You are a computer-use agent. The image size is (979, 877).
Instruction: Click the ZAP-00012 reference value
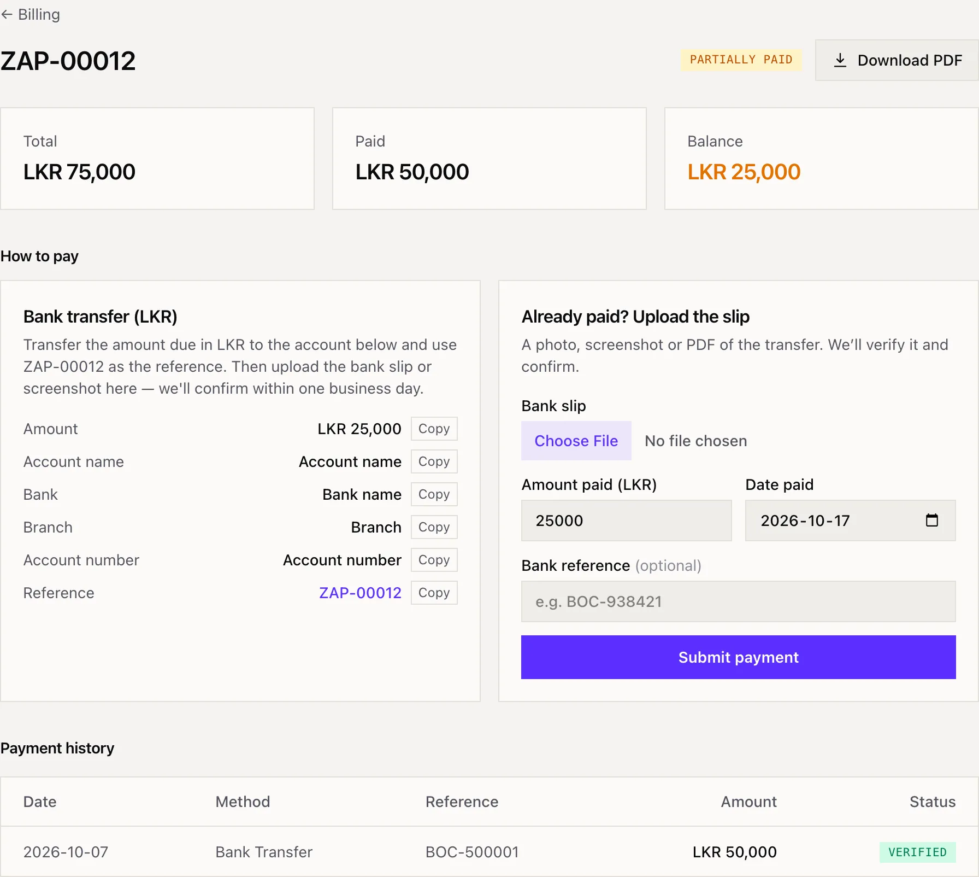point(360,593)
